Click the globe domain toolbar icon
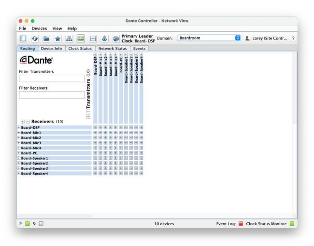This screenshot has height=246, width=314. click(x=115, y=38)
